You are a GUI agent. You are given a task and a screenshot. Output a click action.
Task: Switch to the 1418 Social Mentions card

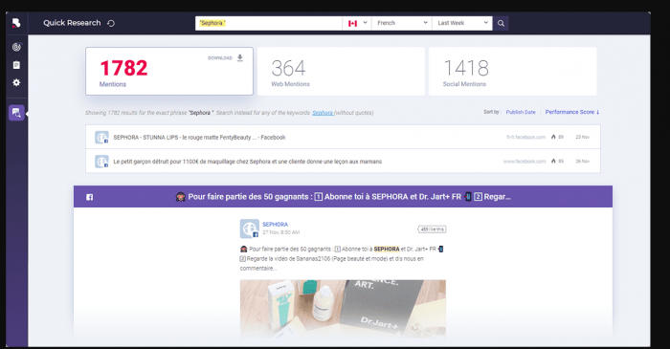pyautogui.click(x=512, y=72)
